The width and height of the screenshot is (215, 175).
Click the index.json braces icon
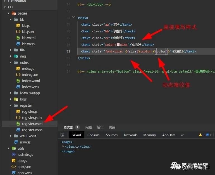pyautogui.click(x=18, y=75)
